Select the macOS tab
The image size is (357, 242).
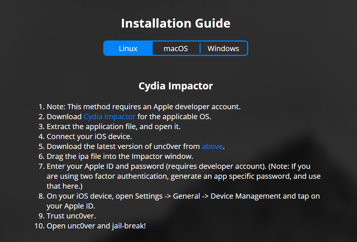(x=176, y=49)
